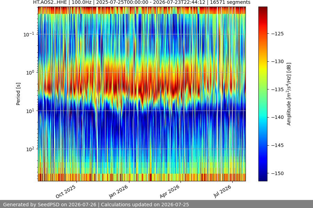
Task: Click the 'Amplitude [m²/s⁴/Hz] [dB]' colorbar label
Action: coord(289,94)
